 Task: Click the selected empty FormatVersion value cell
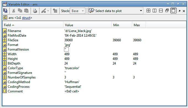pos(66,49)
